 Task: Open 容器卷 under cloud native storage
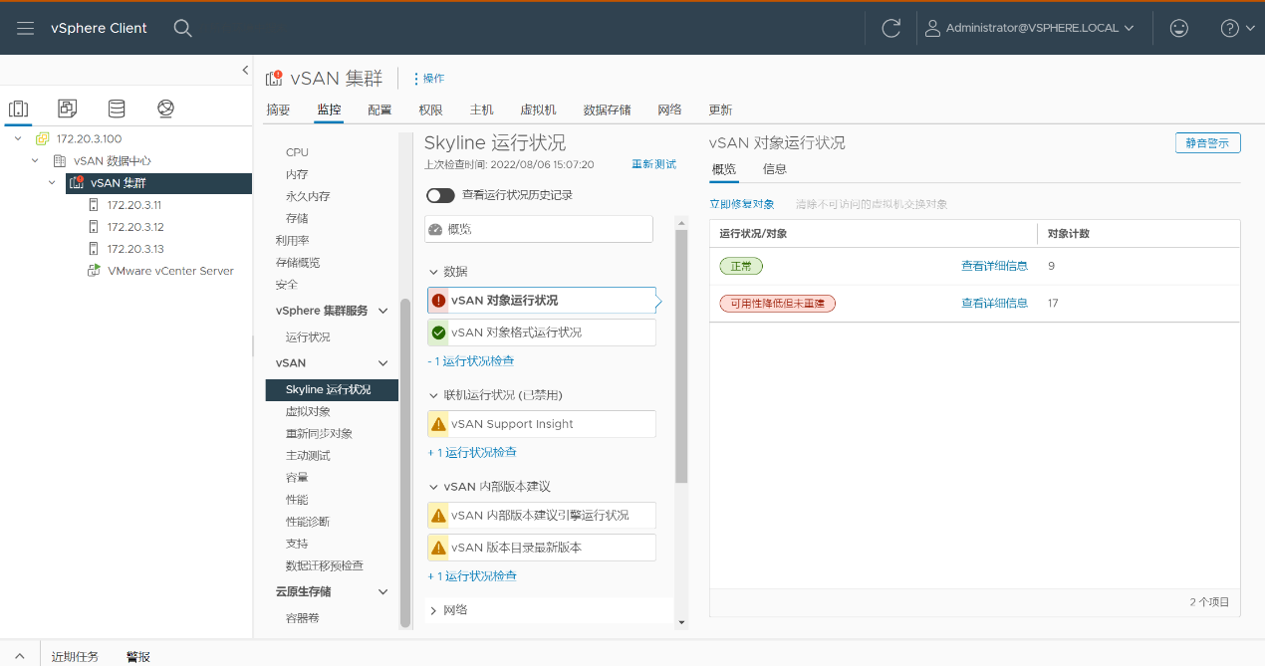point(302,618)
